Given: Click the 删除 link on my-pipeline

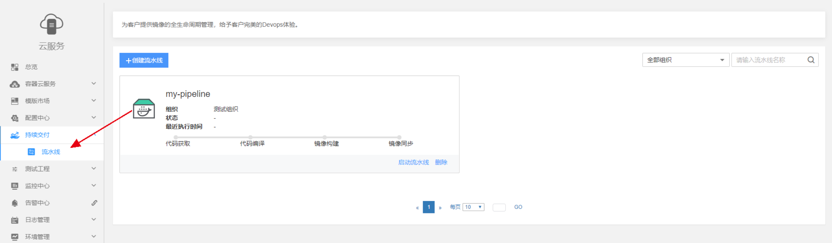Looking at the screenshot, I should pyautogui.click(x=441, y=162).
